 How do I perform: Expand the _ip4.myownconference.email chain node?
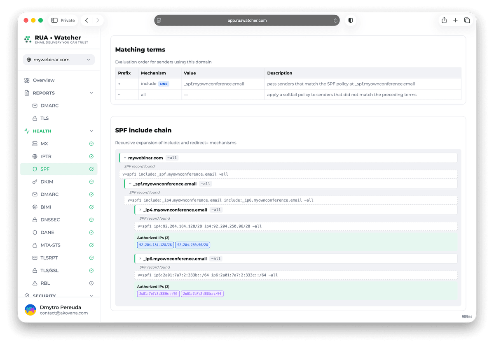[x=140, y=210]
